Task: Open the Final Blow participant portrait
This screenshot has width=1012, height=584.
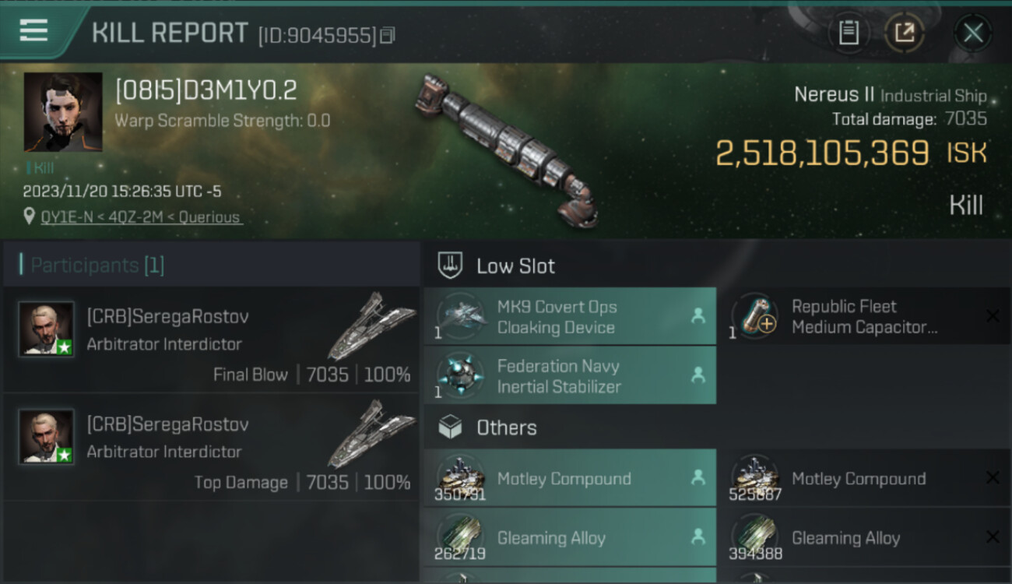Action: [x=47, y=329]
